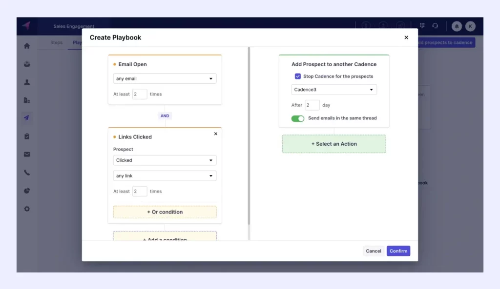This screenshot has width=500, height=289.
Task: Open the any email dropdown
Action: coord(165,78)
